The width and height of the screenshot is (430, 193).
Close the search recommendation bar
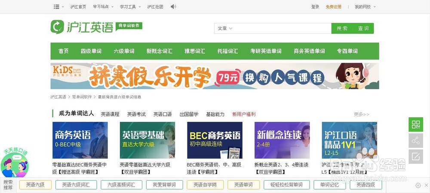[x=426, y=185]
